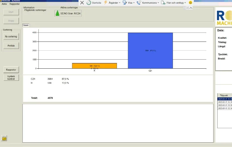Open System kontroll
Viewport: 232px width, 147px height.
pyautogui.click(x=11, y=78)
